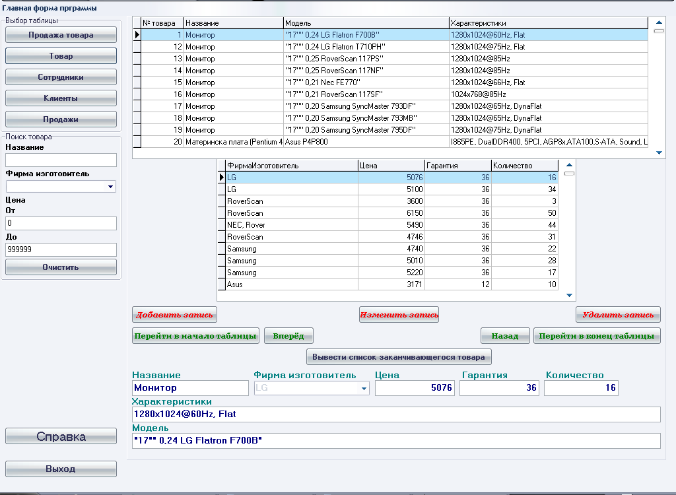Click the Удалить запись button
The height and width of the screenshot is (495, 676).
pos(618,315)
